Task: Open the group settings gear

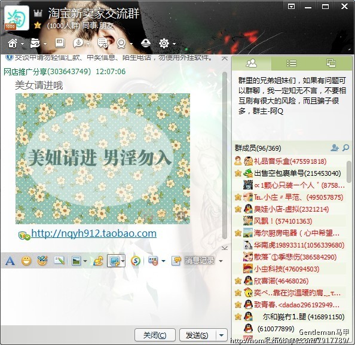Action: pyautogui.click(x=164, y=43)
